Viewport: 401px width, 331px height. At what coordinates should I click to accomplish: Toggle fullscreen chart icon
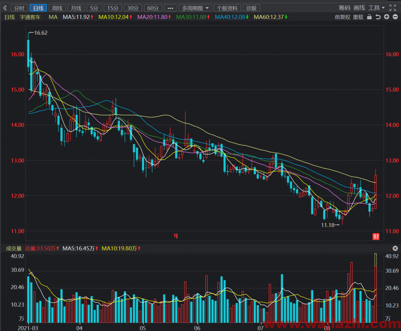pos(392,8)
